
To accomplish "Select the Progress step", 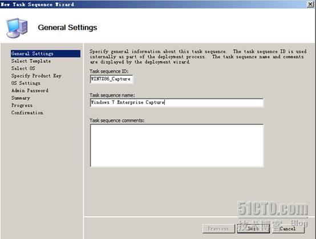I will pos(22,106).
